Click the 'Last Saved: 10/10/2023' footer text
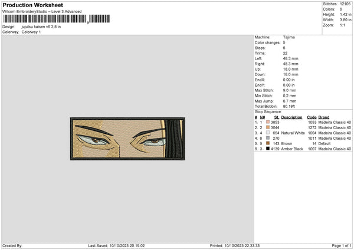The width and height of the screenshot is (354, 250). click(x=116, y=246)
